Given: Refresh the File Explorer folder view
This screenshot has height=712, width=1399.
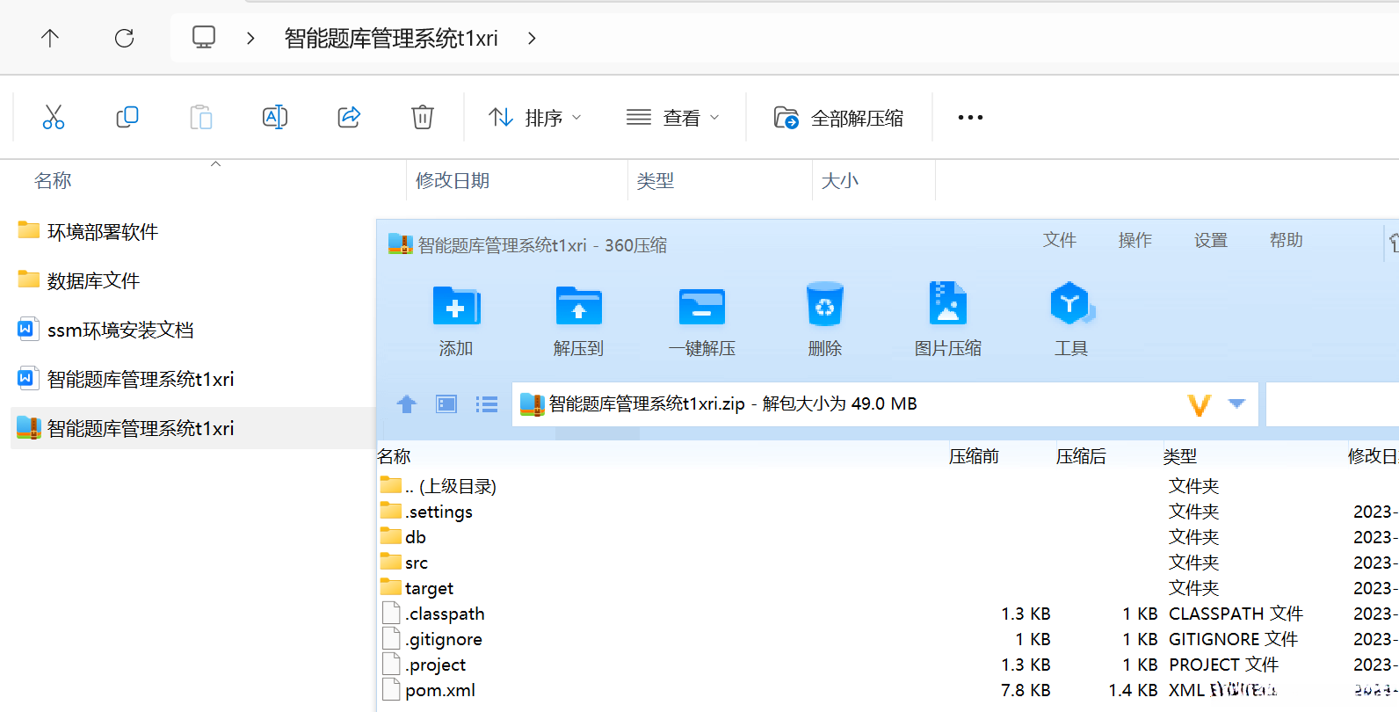Looking at the screenshot, I should pyautogui.click(x=124, y=38).
